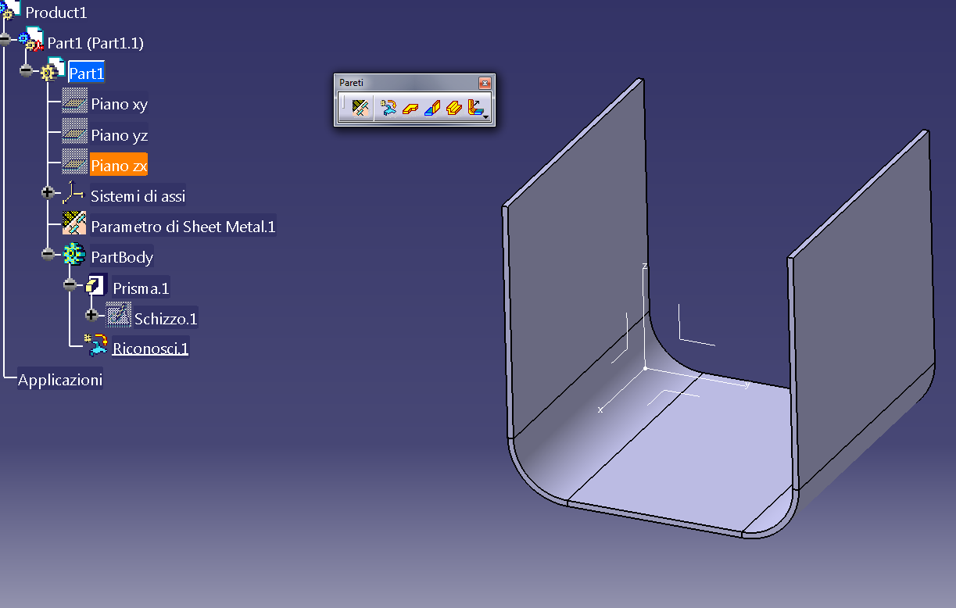Viewport: 956px width, 608px height.
Task: Select the Walls Recognition tool
Action: pos(388,107)
